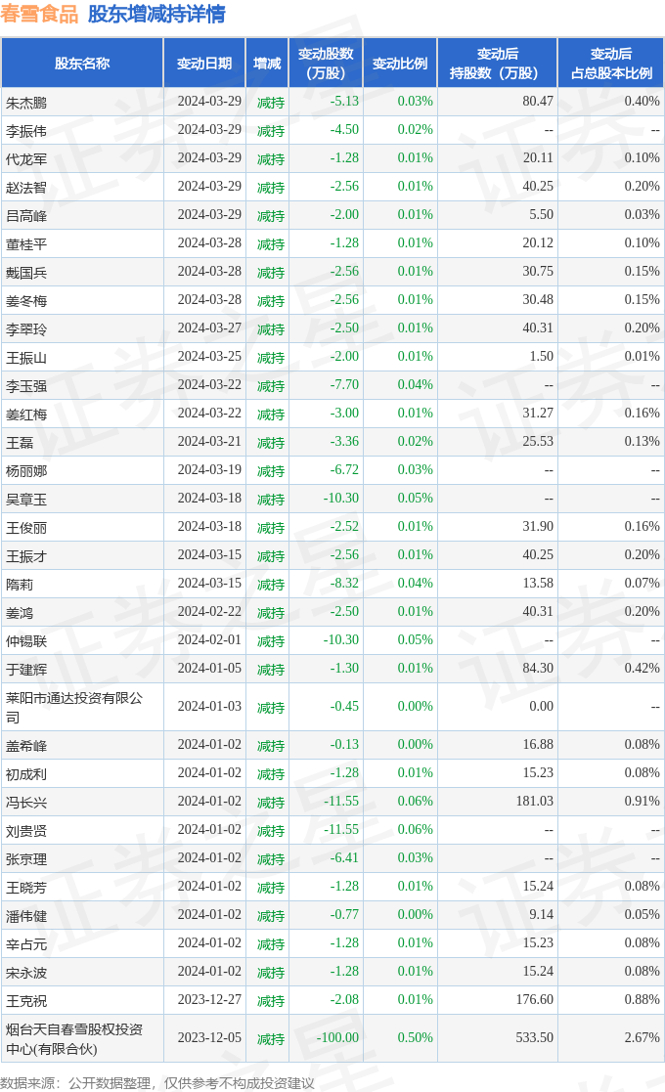Image resolution: width=665 pixels, height=1092 pixels.
Task: Select shareholder name 朱杰鹏
Action: [26, 103]
